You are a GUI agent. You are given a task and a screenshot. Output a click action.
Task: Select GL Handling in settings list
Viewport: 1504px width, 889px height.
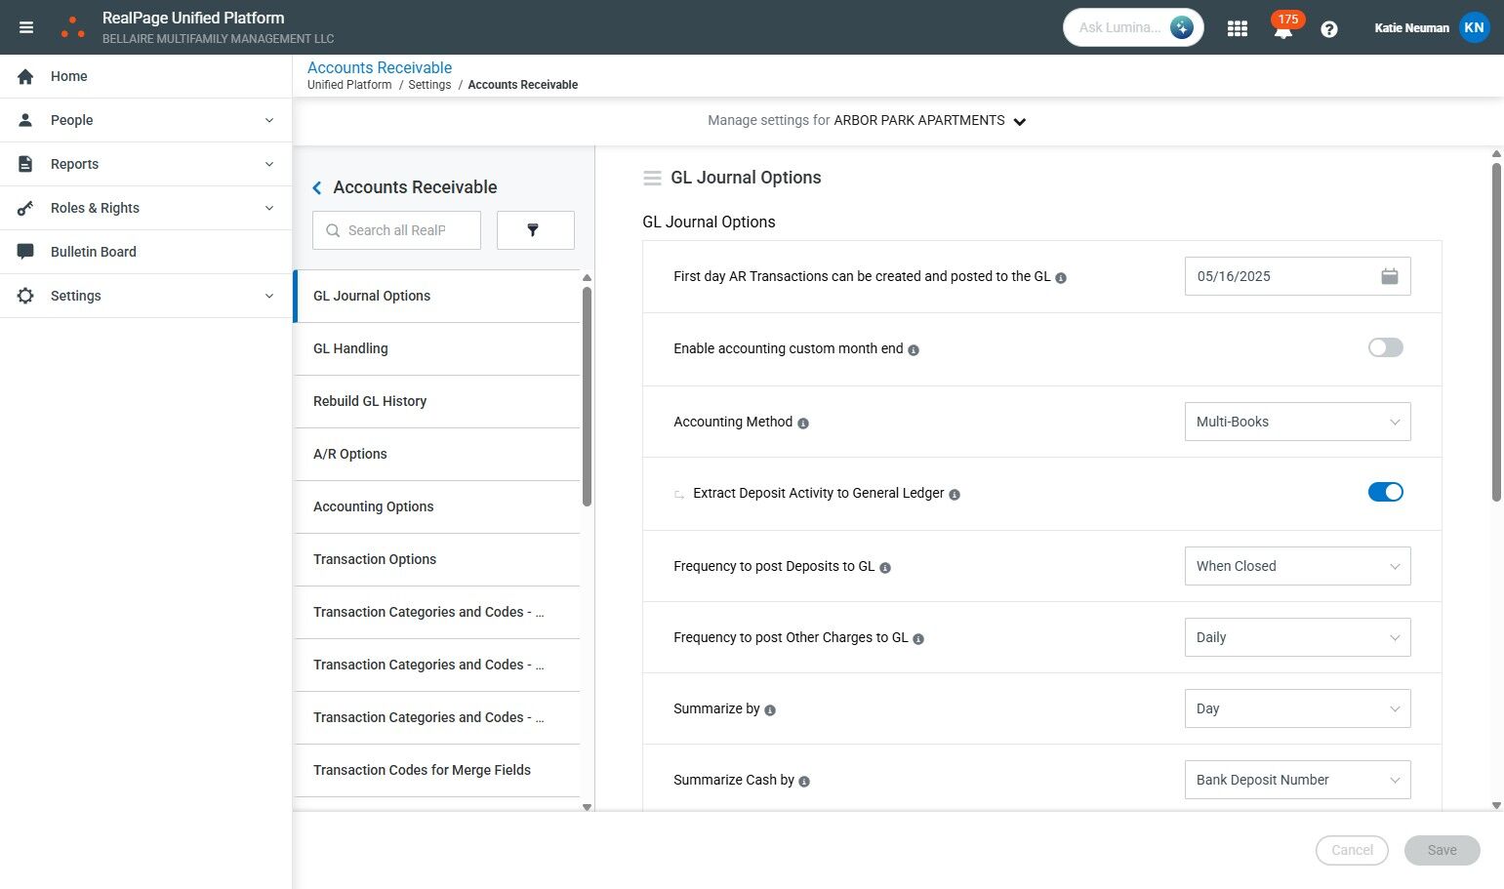pos(350,348)
